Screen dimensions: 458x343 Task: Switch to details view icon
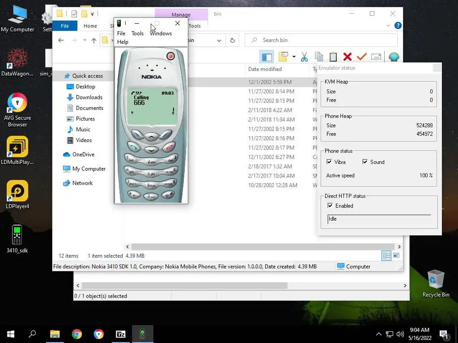387,256
